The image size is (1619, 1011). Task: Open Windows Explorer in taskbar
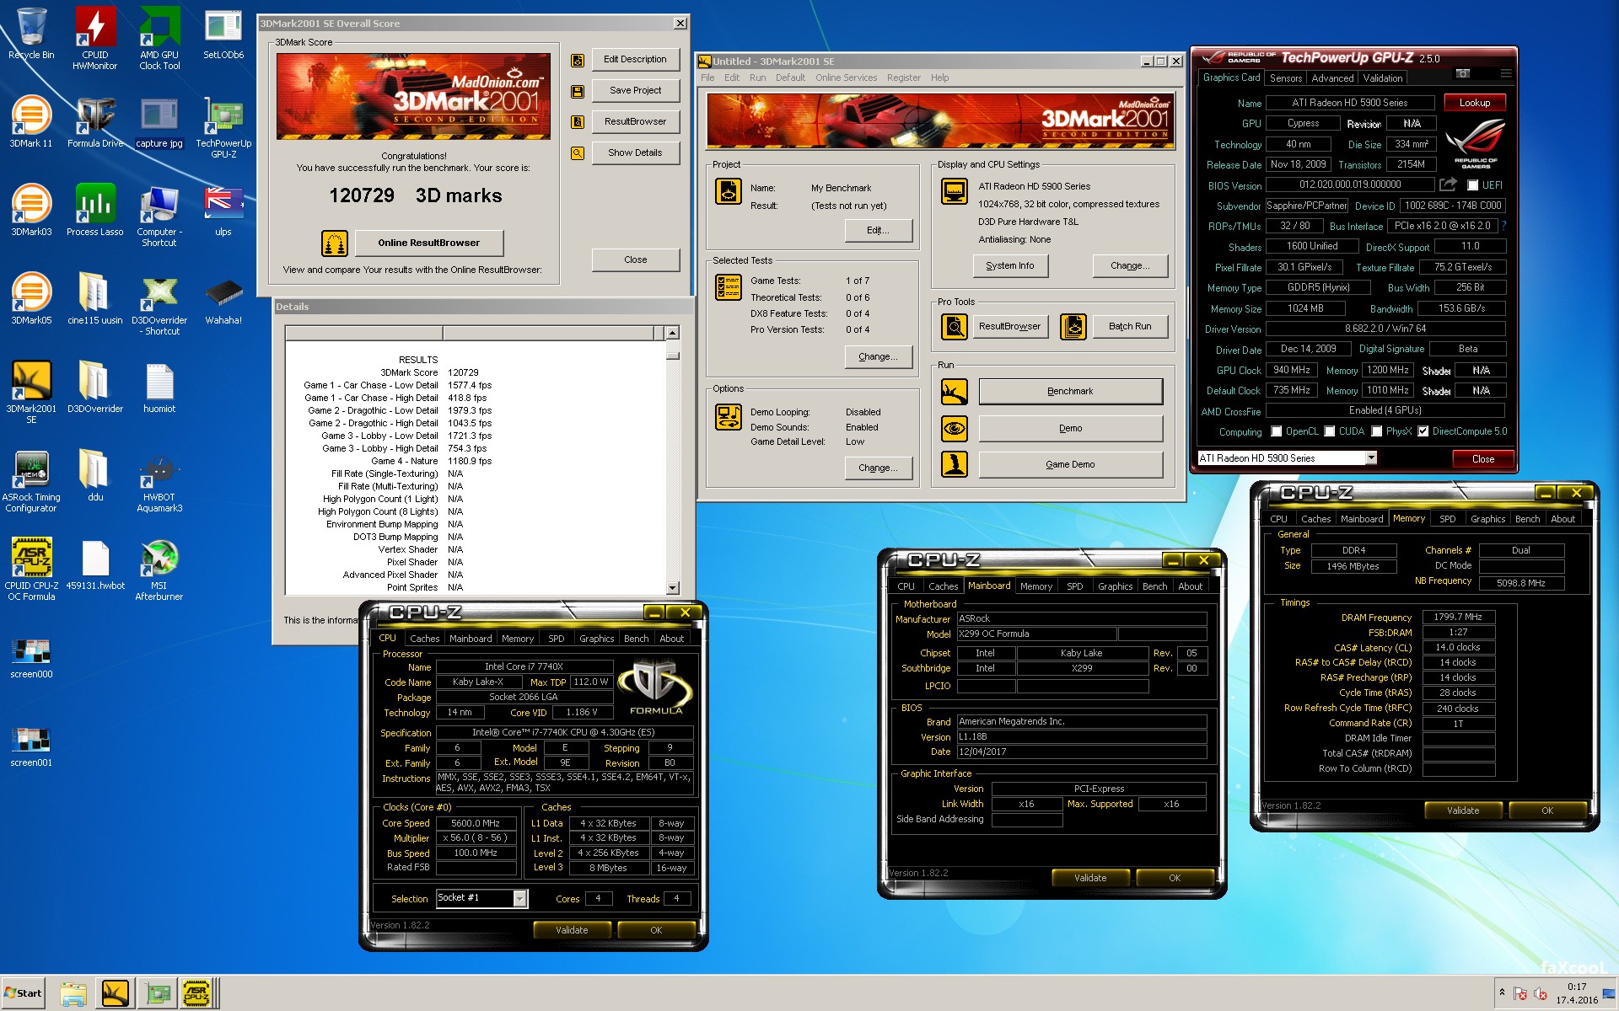[73, 994]
